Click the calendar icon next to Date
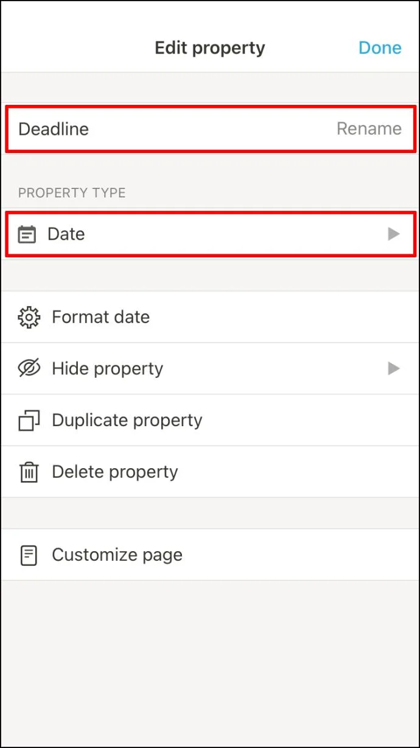420x748 pixels. tap(27, 234)
